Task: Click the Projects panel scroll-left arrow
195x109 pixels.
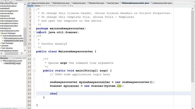Action: pyautogui.click(x=1, y=53)
